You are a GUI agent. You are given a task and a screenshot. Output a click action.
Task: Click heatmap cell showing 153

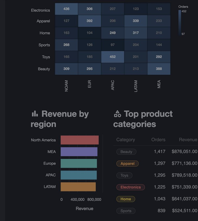click(159, 9)
